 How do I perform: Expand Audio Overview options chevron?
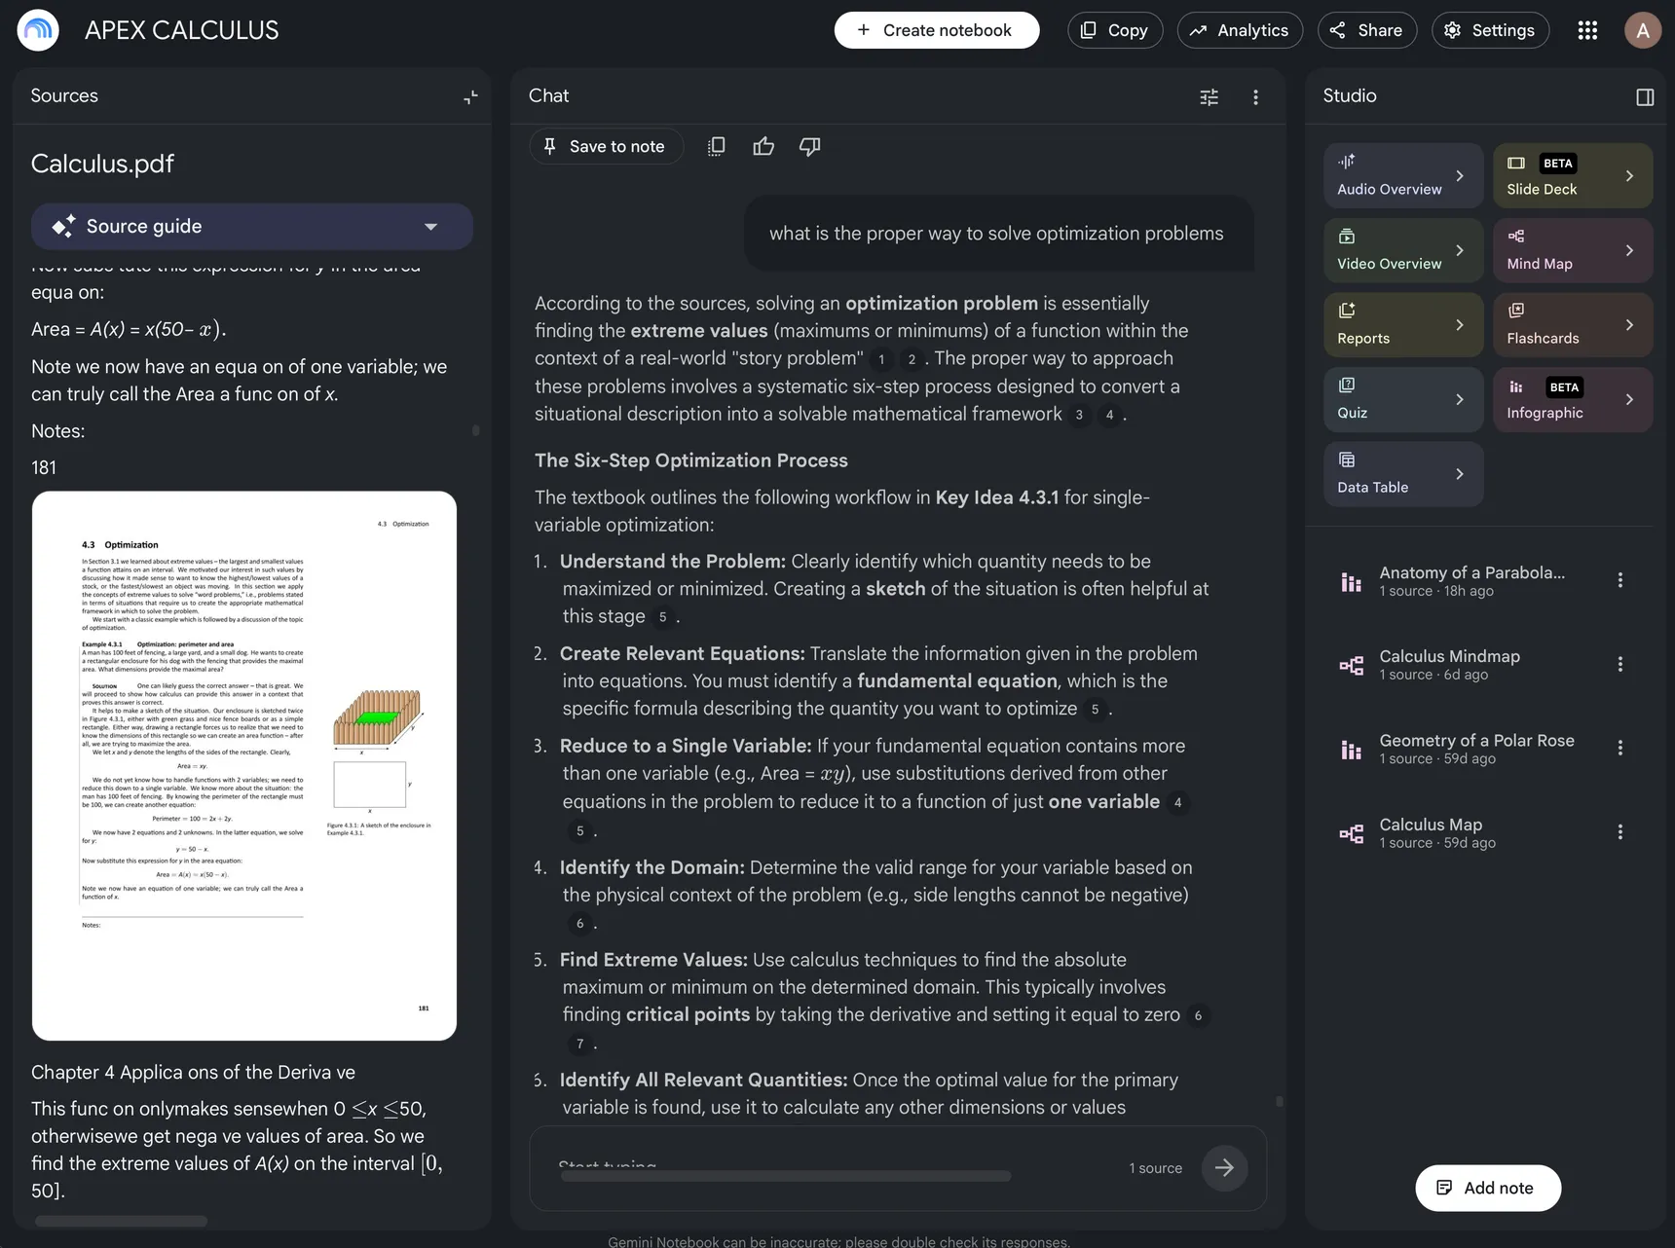[x=1459, y=175]
